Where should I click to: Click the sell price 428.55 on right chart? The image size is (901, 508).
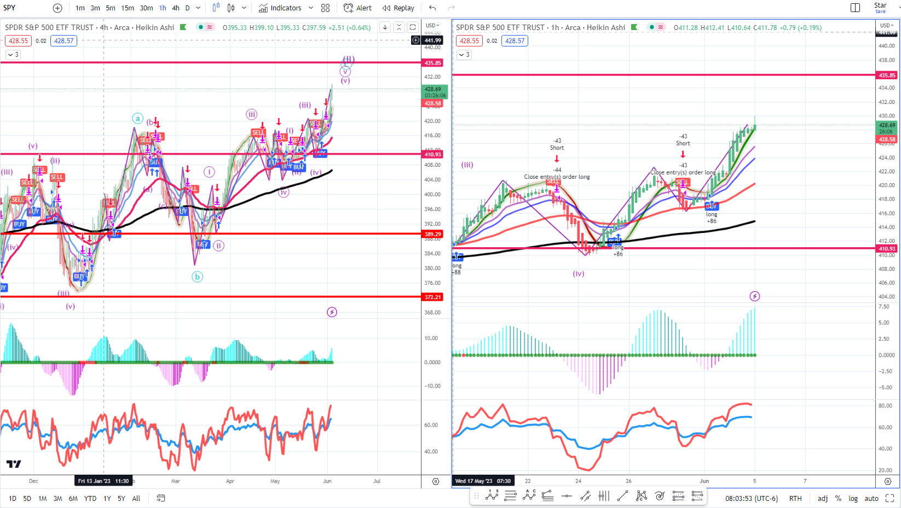469,41
